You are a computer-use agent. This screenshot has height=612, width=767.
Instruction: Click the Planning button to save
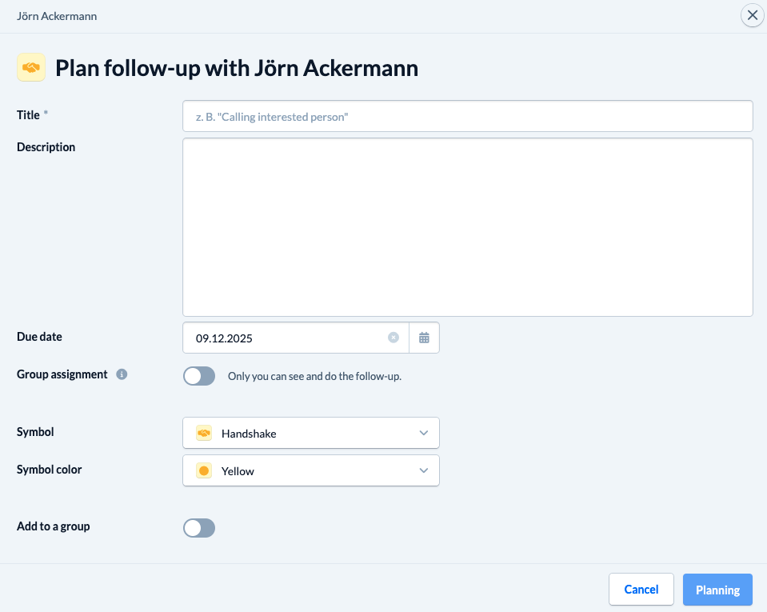(x=717, y=590)
